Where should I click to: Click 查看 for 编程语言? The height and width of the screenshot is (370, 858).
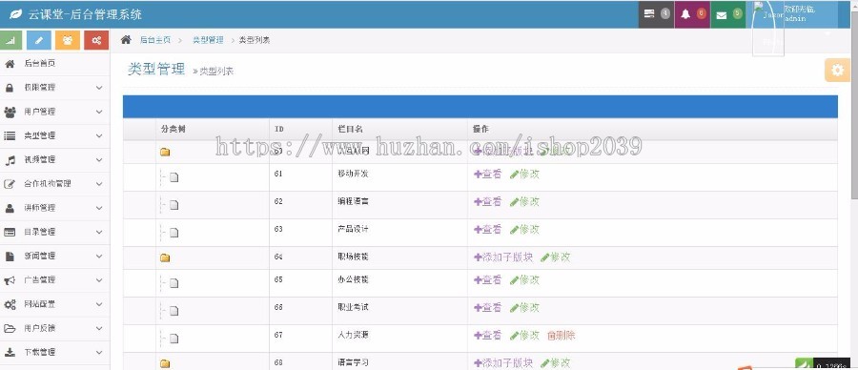click(487, 201)
